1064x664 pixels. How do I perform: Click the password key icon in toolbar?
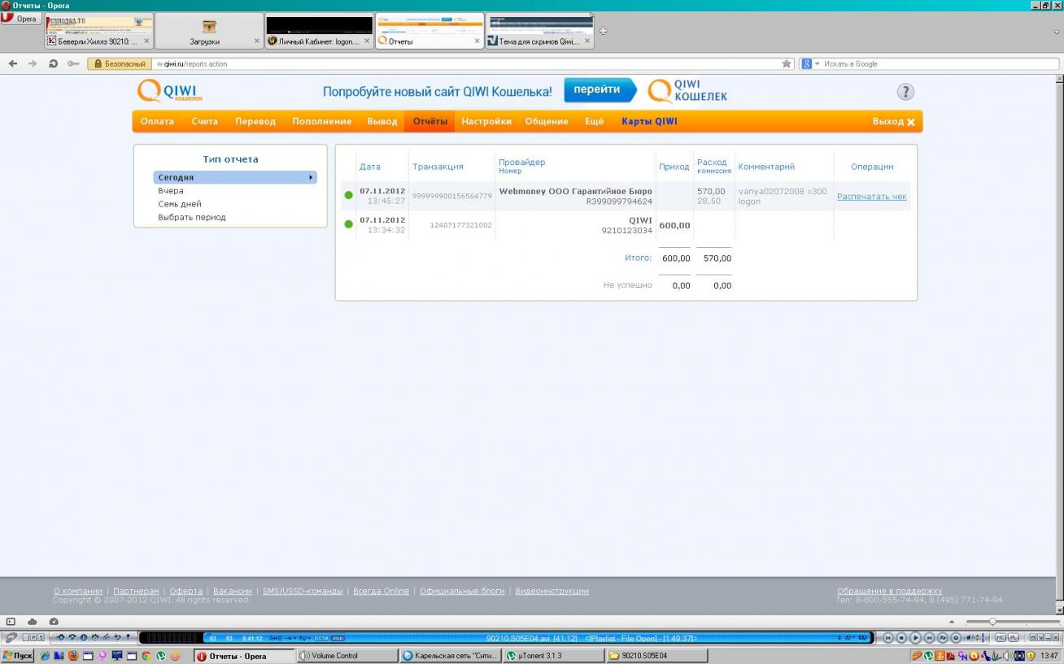pos(73,63)
